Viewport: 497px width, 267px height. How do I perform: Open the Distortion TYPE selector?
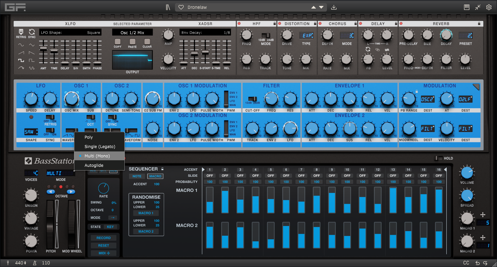click(x=306, y=36)
